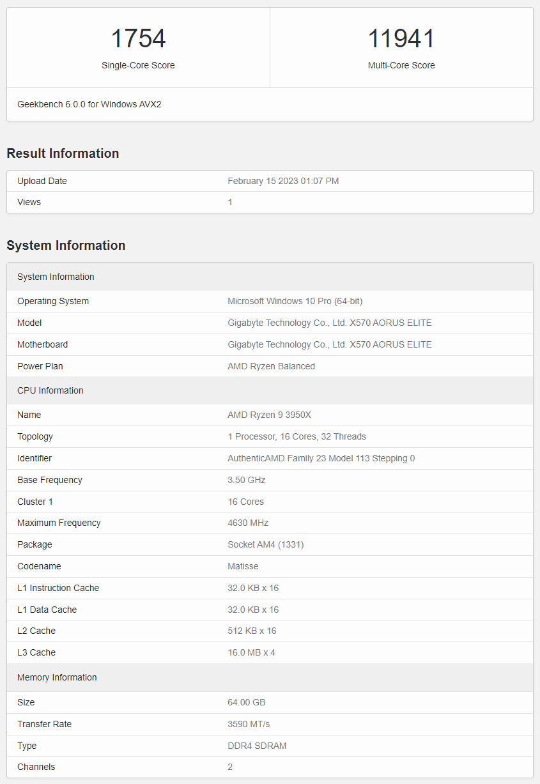Select the February 15 2023 01:07 PM value
This screenshot has height=784, width=540.
(283, 181)
